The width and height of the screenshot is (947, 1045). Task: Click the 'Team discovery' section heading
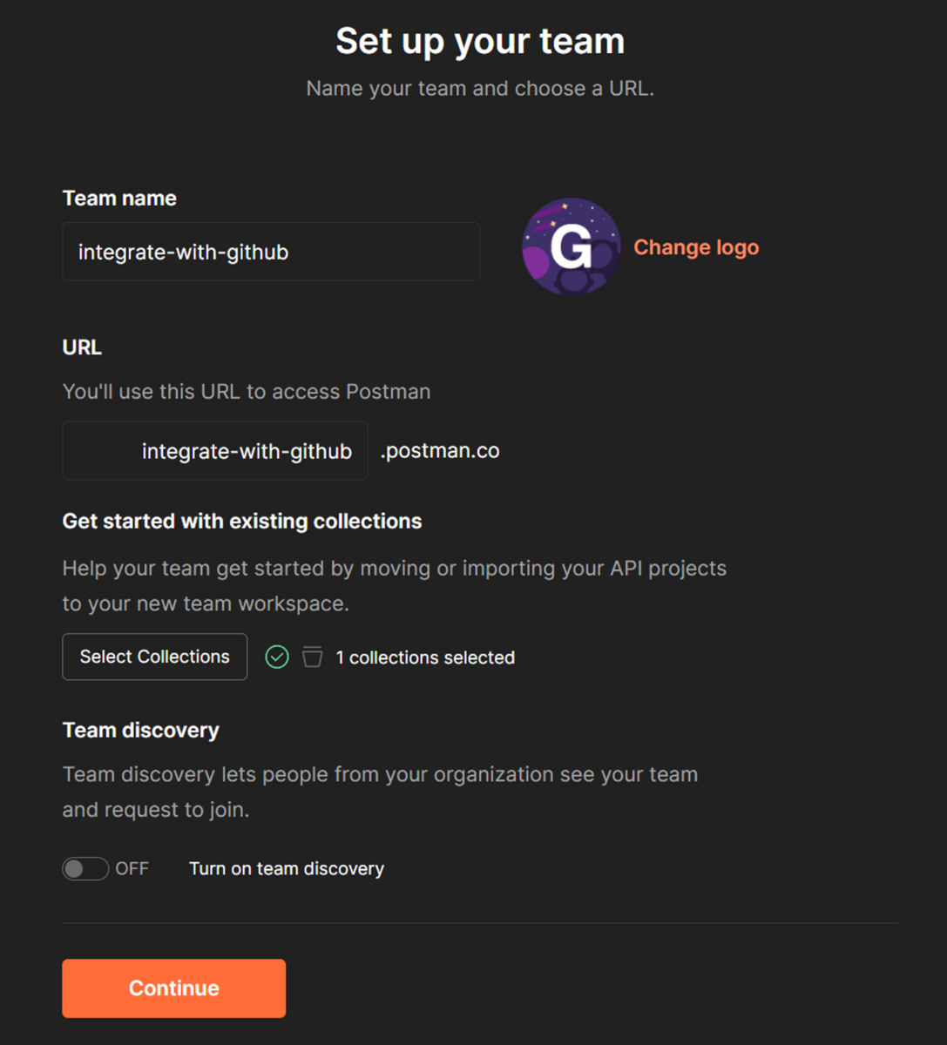pos(141,730)
